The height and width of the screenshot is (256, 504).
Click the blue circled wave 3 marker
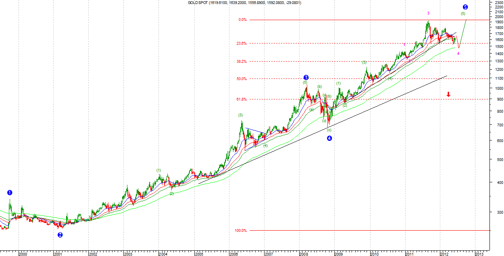(x=306, y=77)
